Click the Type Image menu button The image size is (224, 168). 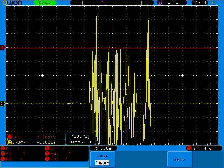pos(102,159)
